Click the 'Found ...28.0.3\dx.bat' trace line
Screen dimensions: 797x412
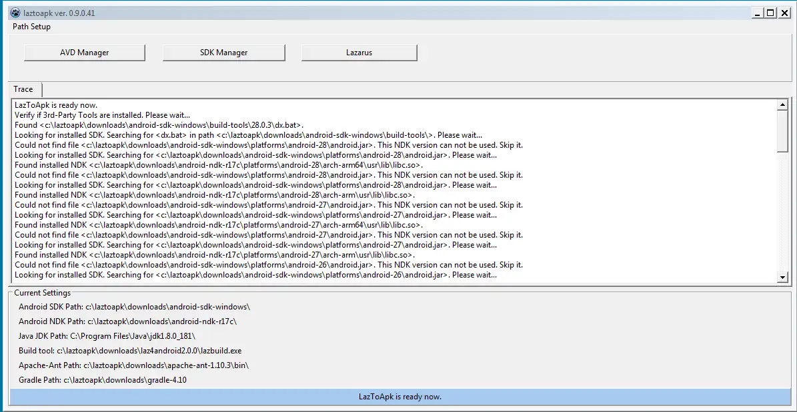[159, 125]
